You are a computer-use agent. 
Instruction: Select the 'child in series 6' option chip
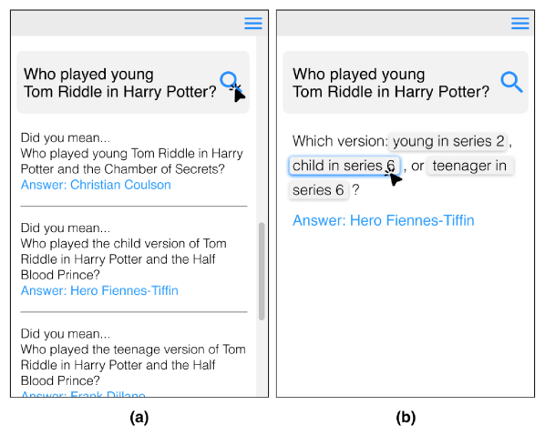pos(344,166)
